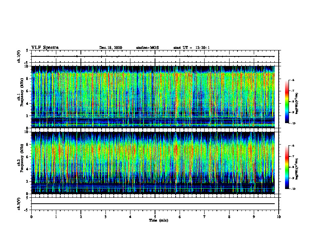The width and height of the screenshot is (314, 243).
Task: Select the ch.1 "Frequency (kHz)" axis label
Action: [x=21, y=92]
